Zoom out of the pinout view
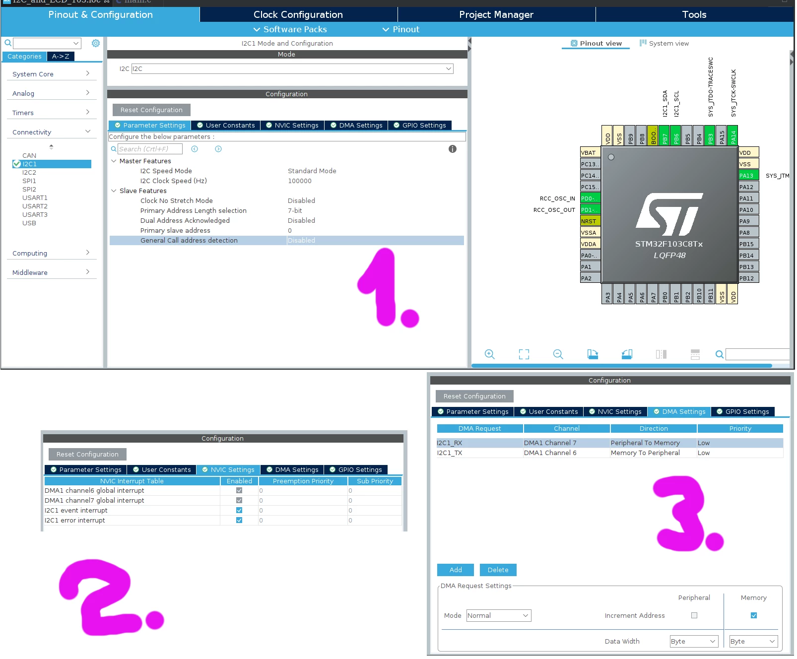The height and width of the screenshot is (659, 797). click(x=558, y=354)
